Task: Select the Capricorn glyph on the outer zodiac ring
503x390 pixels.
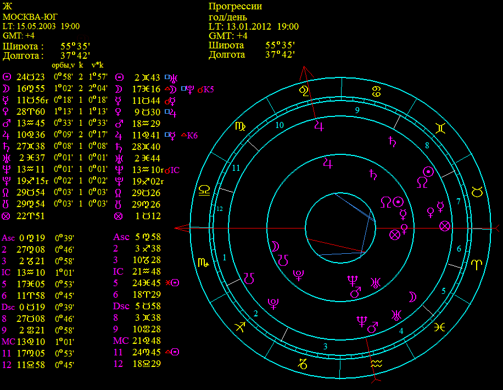Action: (303, 363)
